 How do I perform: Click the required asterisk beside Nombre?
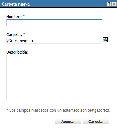click(24, 16)
